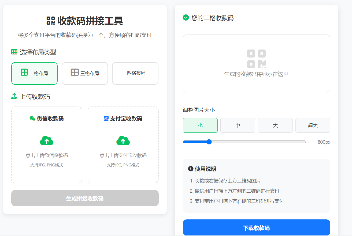
Task: Select the 小 image size option
Action: (x=200, y=125)
